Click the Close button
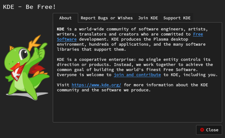The image size is (225, 138). pos(209,130)
